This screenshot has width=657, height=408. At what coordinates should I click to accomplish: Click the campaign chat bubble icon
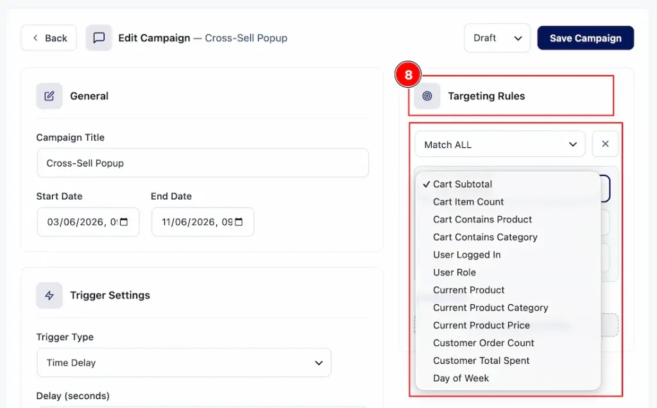tap(99, 38)
